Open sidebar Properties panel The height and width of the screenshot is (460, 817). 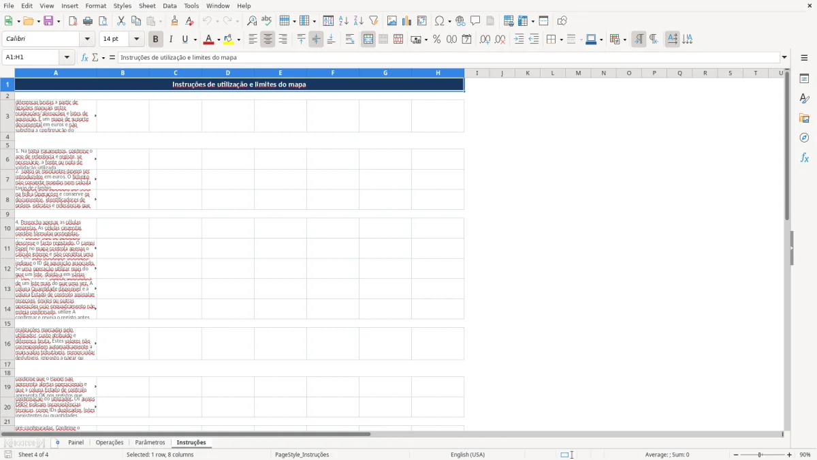coord(804,78)
